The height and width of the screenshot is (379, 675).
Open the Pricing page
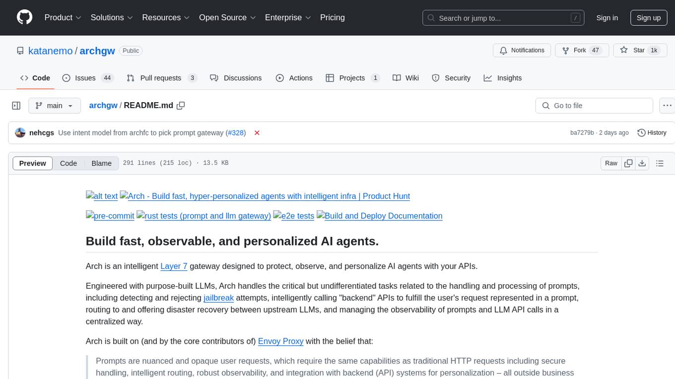333,17
